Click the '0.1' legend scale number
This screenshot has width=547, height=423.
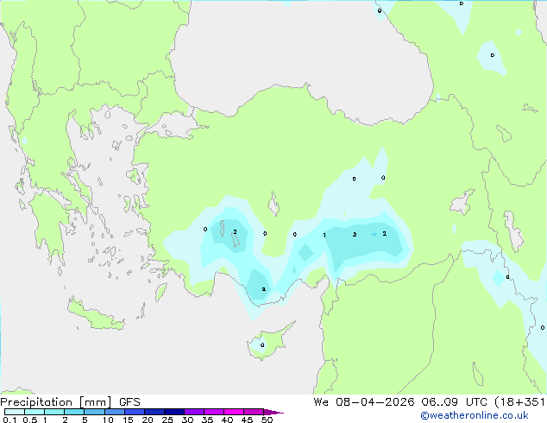pyautogui.click(x=9, y=420)
